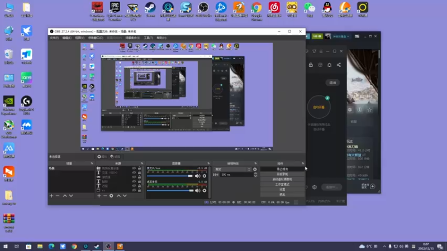
Task: Adjust desktop audio volume slider
Action: (170, 190)
